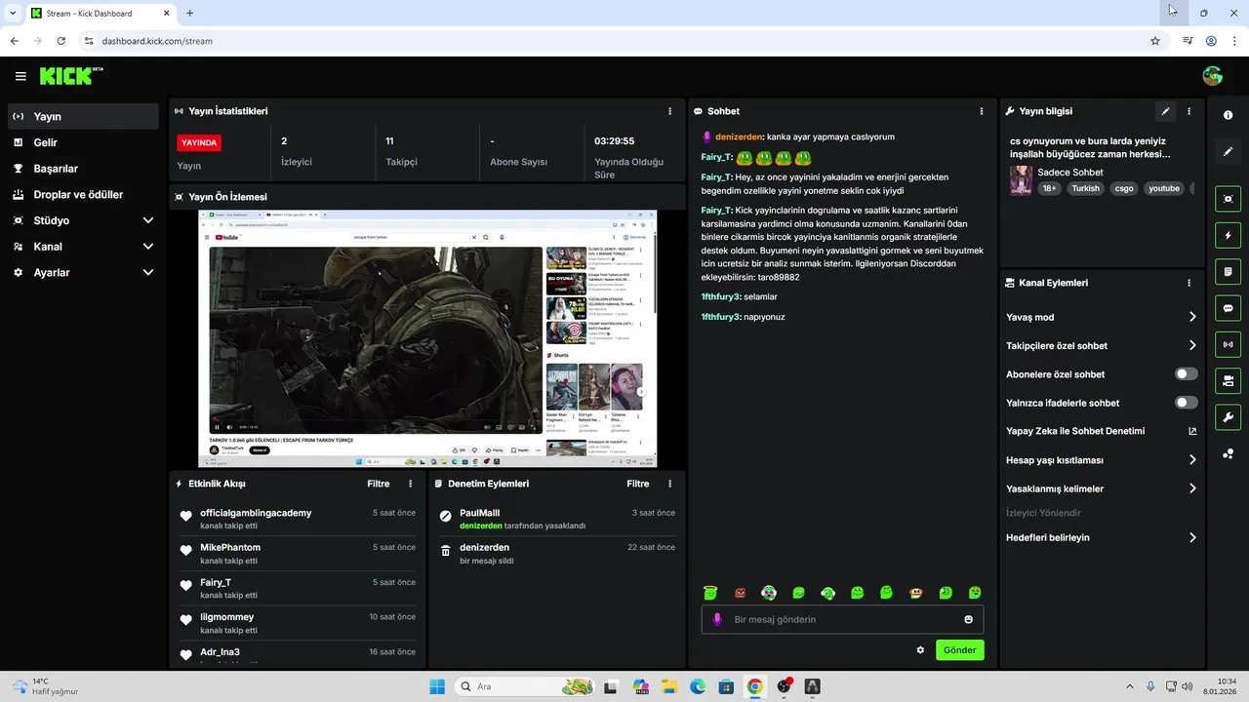Click the Bir mesaj gönderin chat field
The height and width of the screenshot is (702, 1249).
coord(842,619)
